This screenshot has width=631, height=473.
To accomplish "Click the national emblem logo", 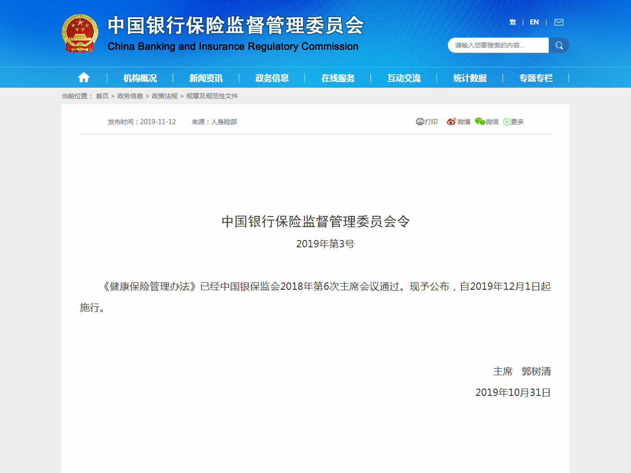I will 80,33.
